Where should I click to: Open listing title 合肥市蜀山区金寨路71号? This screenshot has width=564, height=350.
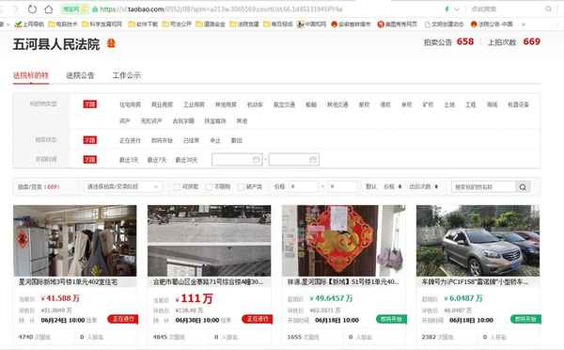point(208,282)
